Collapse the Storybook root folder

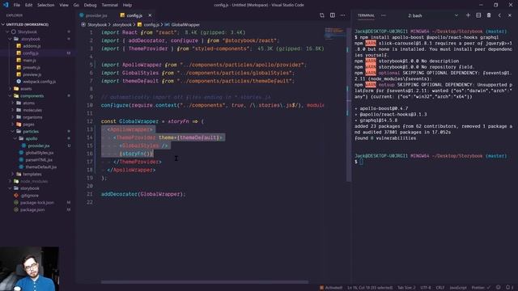click(7, 32)
